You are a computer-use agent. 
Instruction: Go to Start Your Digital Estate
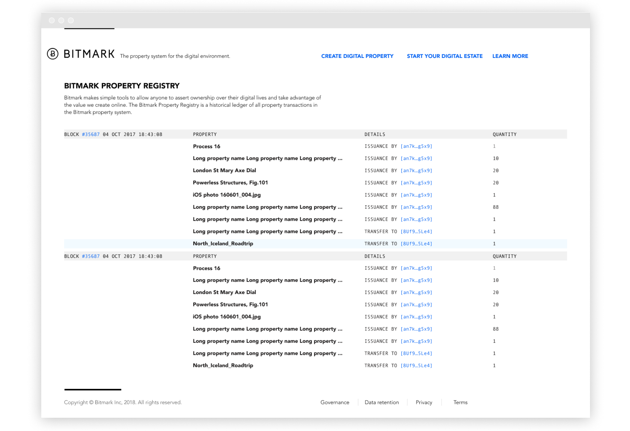[x=444, y=56]
